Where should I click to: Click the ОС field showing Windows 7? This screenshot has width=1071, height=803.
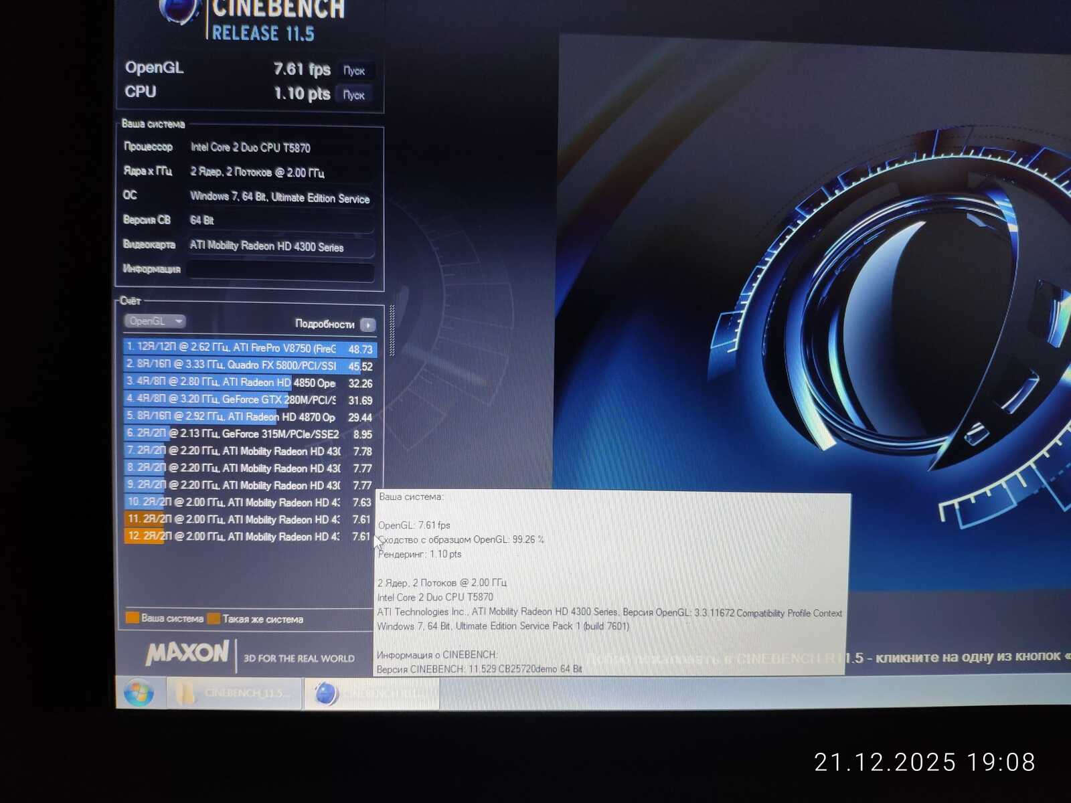click(x=280, y=197)
